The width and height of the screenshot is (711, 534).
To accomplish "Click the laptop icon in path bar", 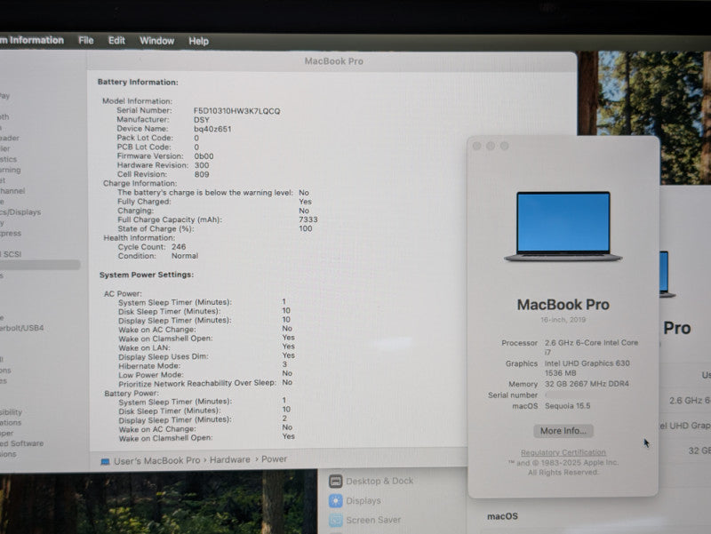I will pyautogui.click(x=105, y=461).
